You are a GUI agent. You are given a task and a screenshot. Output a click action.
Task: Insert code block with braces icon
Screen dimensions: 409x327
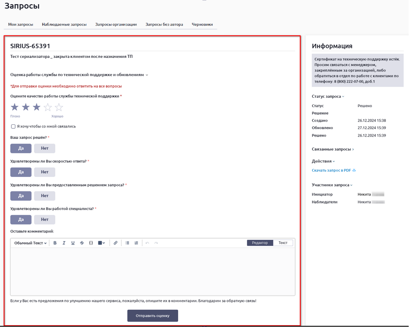click(91, 243)
